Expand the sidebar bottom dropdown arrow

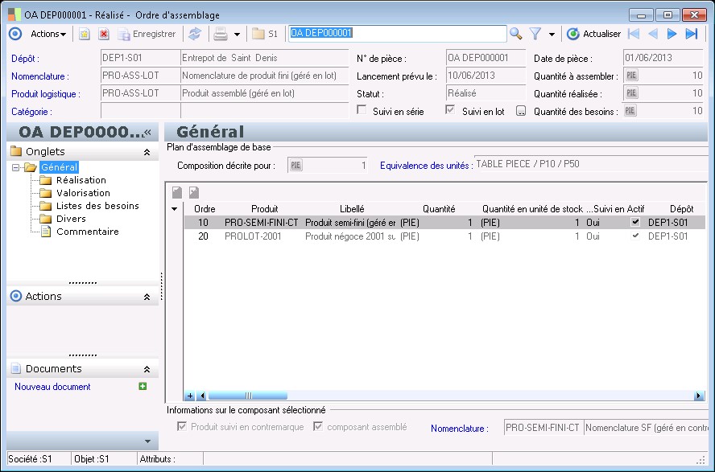[147, 441]
